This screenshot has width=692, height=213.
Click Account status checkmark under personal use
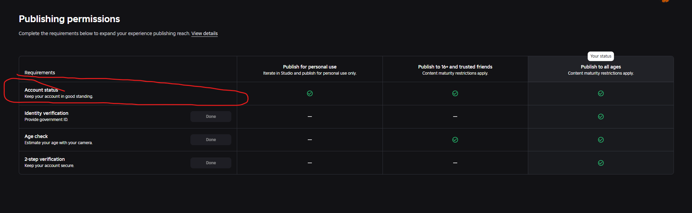pos(310,93)
